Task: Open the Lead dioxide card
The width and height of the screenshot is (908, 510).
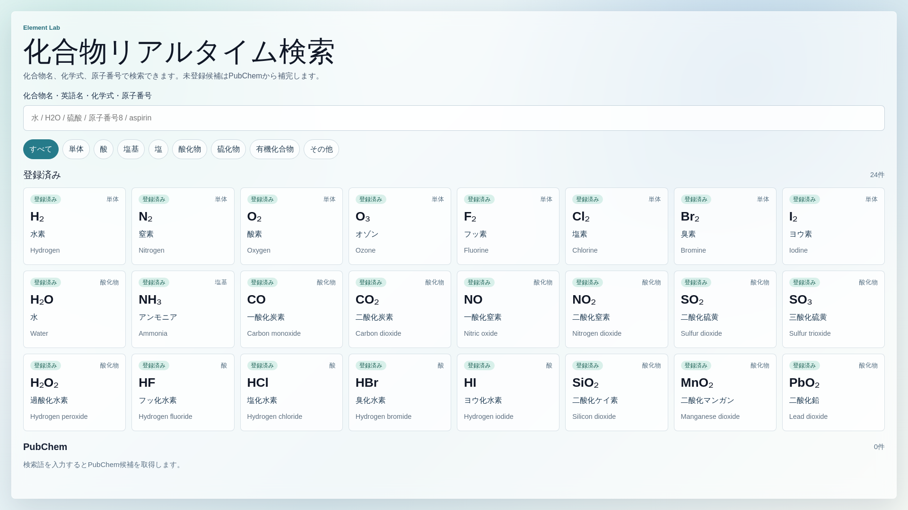Action: point(833,392)
